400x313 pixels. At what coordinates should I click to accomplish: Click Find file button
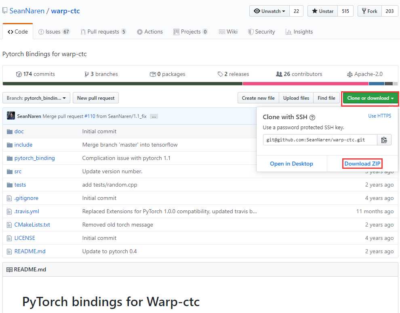326,98
